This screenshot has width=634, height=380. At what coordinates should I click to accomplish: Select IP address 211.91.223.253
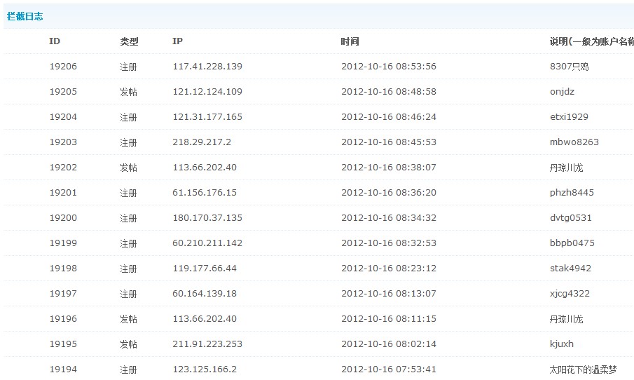tap(207, 344)
